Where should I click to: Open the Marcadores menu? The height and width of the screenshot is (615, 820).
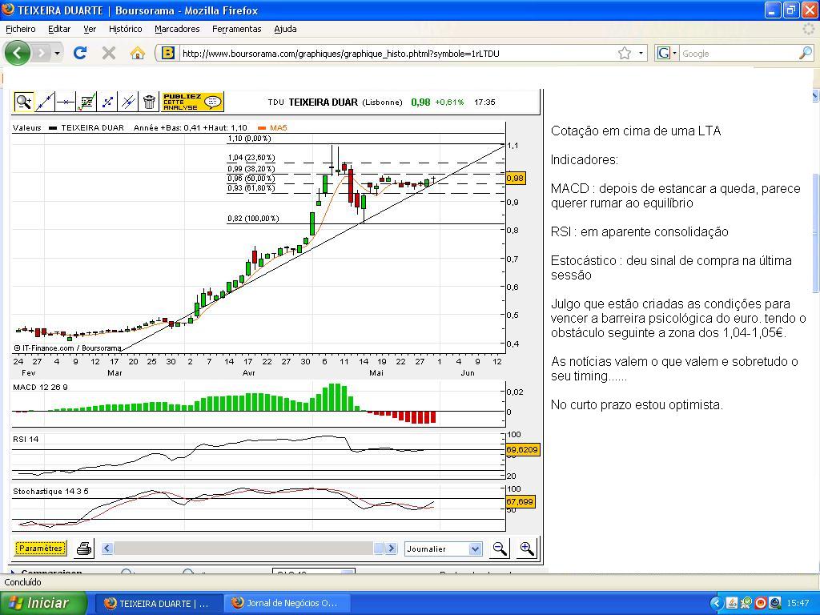pyautogui.click(x=177, y=30)
